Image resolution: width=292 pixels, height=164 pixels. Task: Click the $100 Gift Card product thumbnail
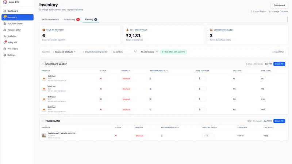(44, 110)
